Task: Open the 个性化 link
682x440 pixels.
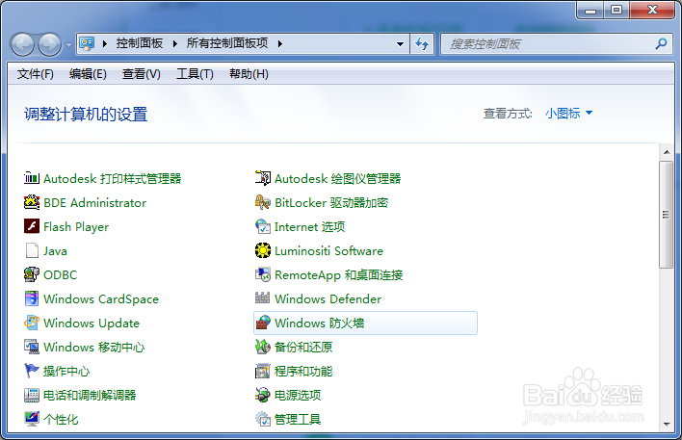Action: click(61, 419)
